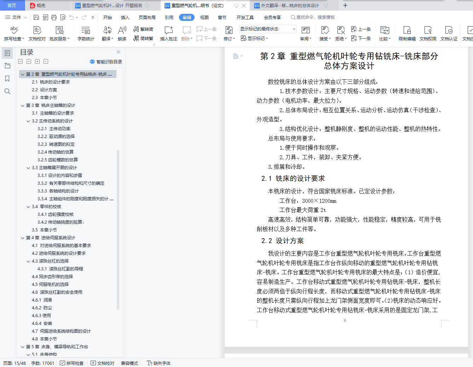Click 兼容模式 in the status bar
The height and width of the screenshot is (367, 473).
coord(129,363)
